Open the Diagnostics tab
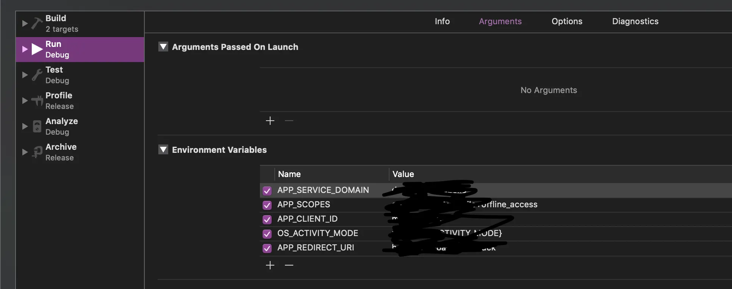Viewport: 732px width, 289px height. pyautogui.click(x=635, y=22)
